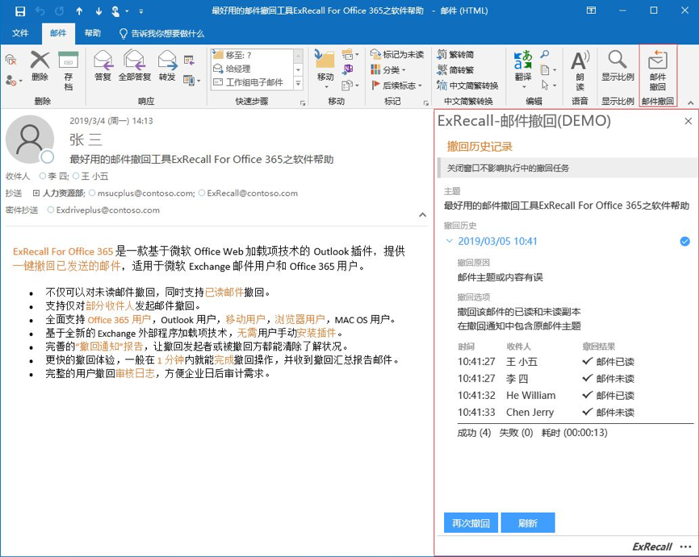The image size is (699, 557).
Task: Click the 刷新 refresh button
Action: coord(528,522)
